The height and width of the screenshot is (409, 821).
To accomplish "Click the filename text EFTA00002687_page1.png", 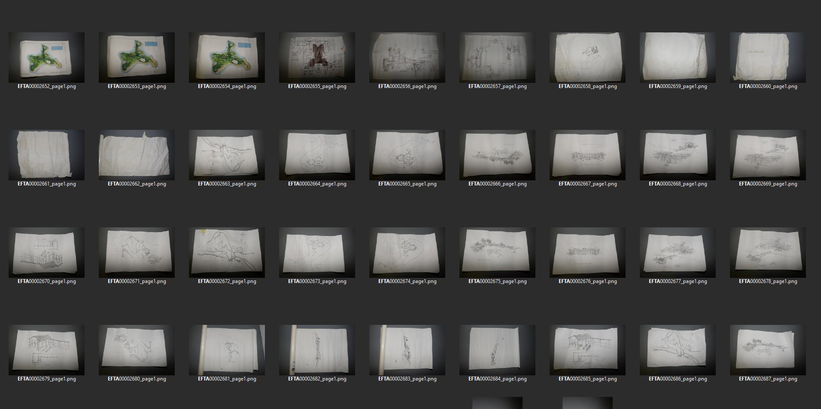I will 768,379.
